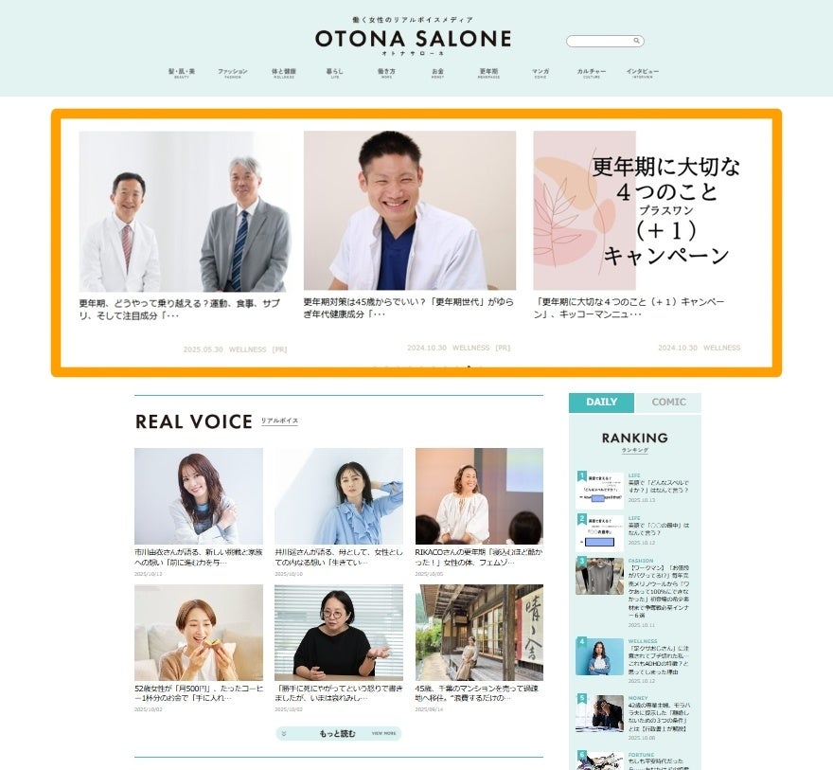Open the インタビュー INTERVIEW menu item
Screen dimensions: 833x770
click(643, 73)
